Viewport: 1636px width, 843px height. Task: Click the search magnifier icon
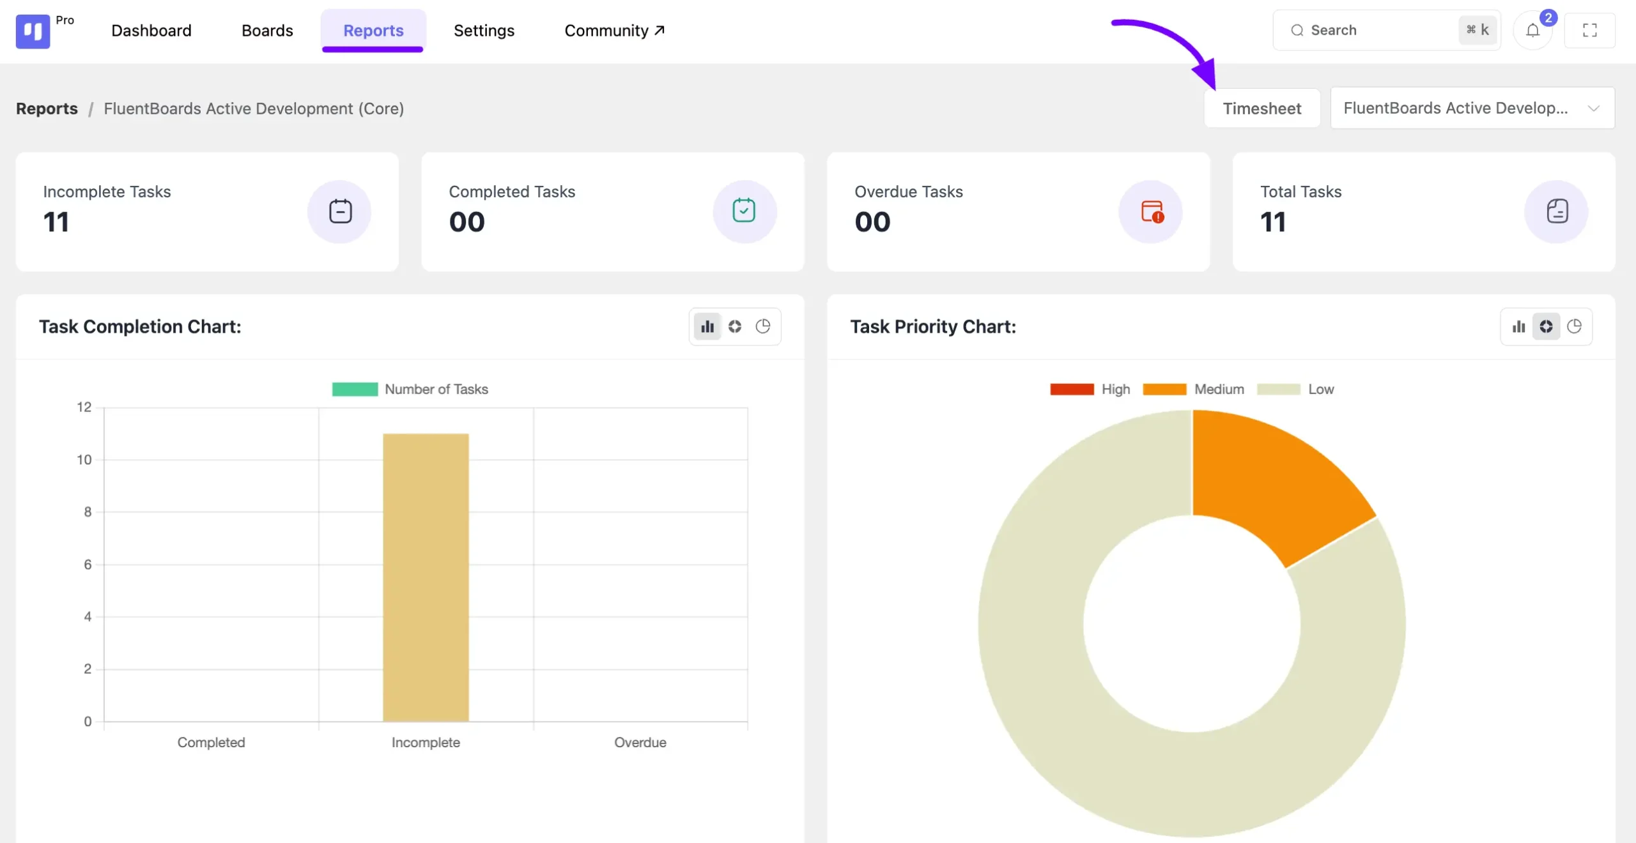tap(1297, 30)
